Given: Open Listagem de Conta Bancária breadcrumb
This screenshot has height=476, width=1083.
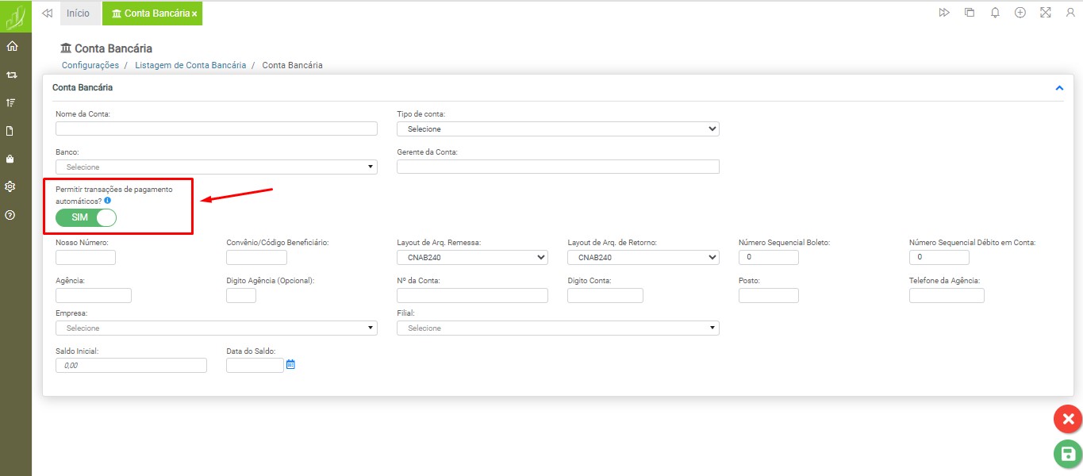Looking at the screenshot, I should click(190, 65).
